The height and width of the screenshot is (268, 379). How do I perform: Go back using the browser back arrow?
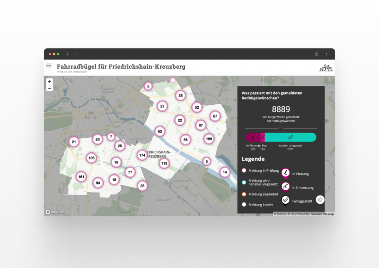(67, 54)
